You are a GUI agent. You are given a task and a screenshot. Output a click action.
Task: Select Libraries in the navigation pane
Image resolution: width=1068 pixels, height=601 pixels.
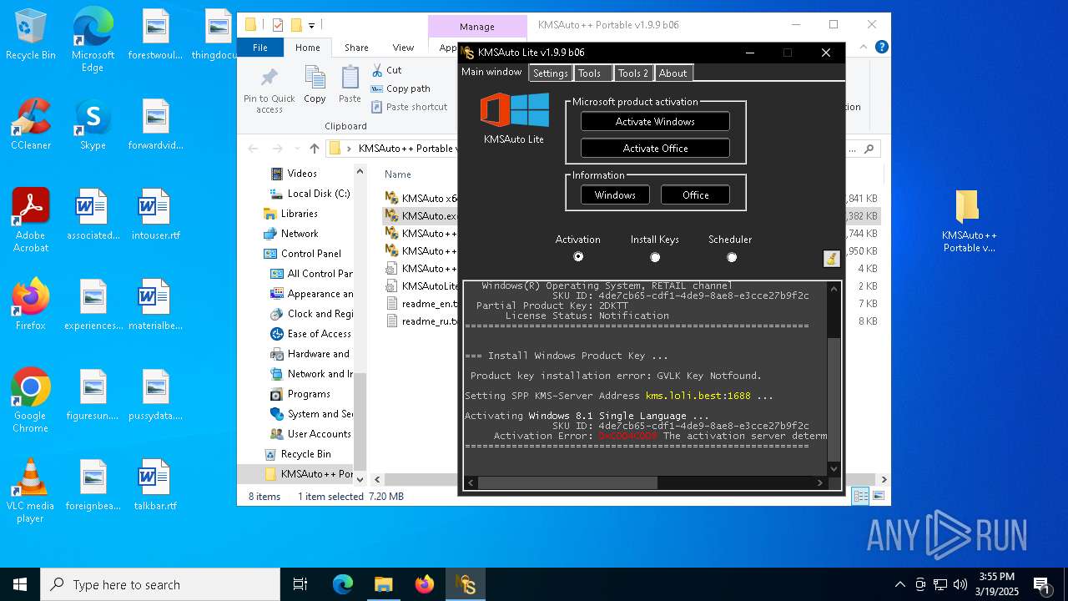291,214
